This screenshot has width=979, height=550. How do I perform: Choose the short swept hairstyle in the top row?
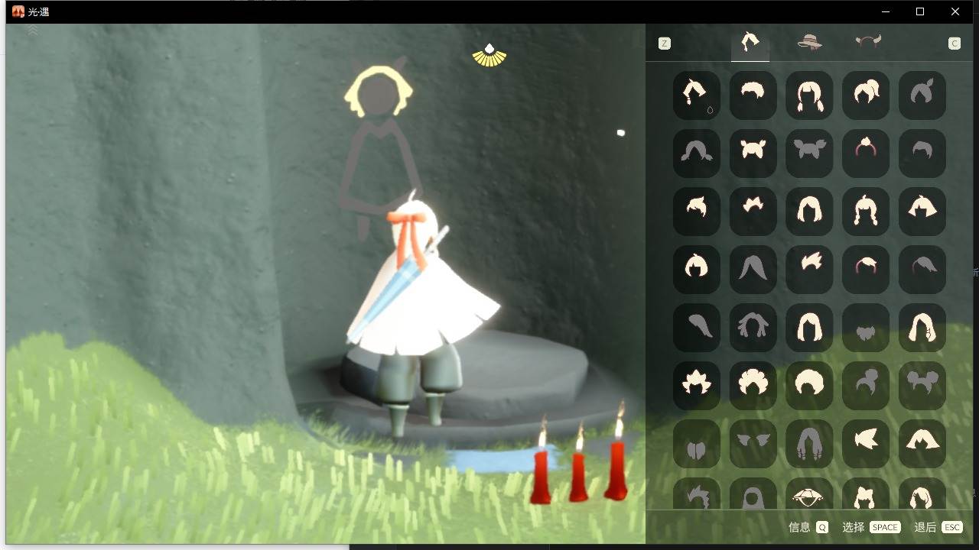coord(753,95)
